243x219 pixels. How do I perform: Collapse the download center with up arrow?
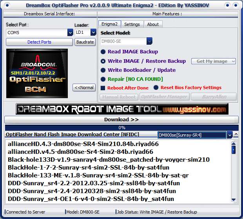click(236, 134)
